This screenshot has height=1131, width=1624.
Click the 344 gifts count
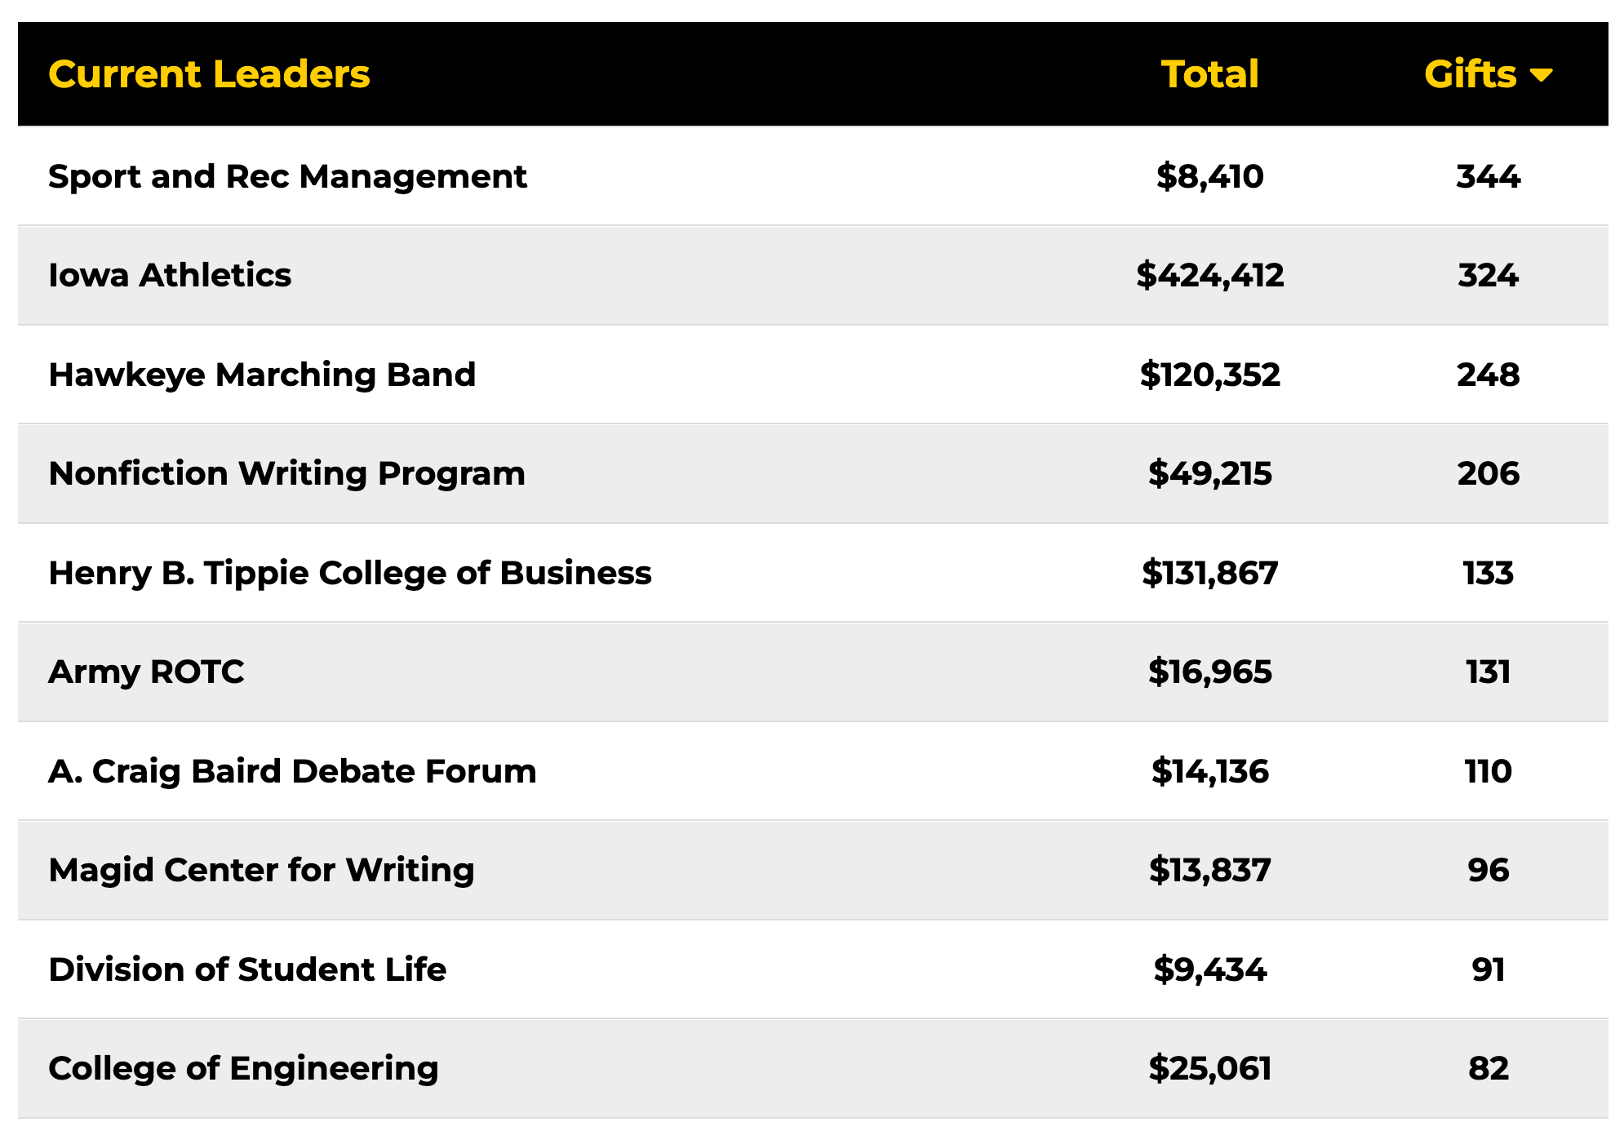point(1489,176)
